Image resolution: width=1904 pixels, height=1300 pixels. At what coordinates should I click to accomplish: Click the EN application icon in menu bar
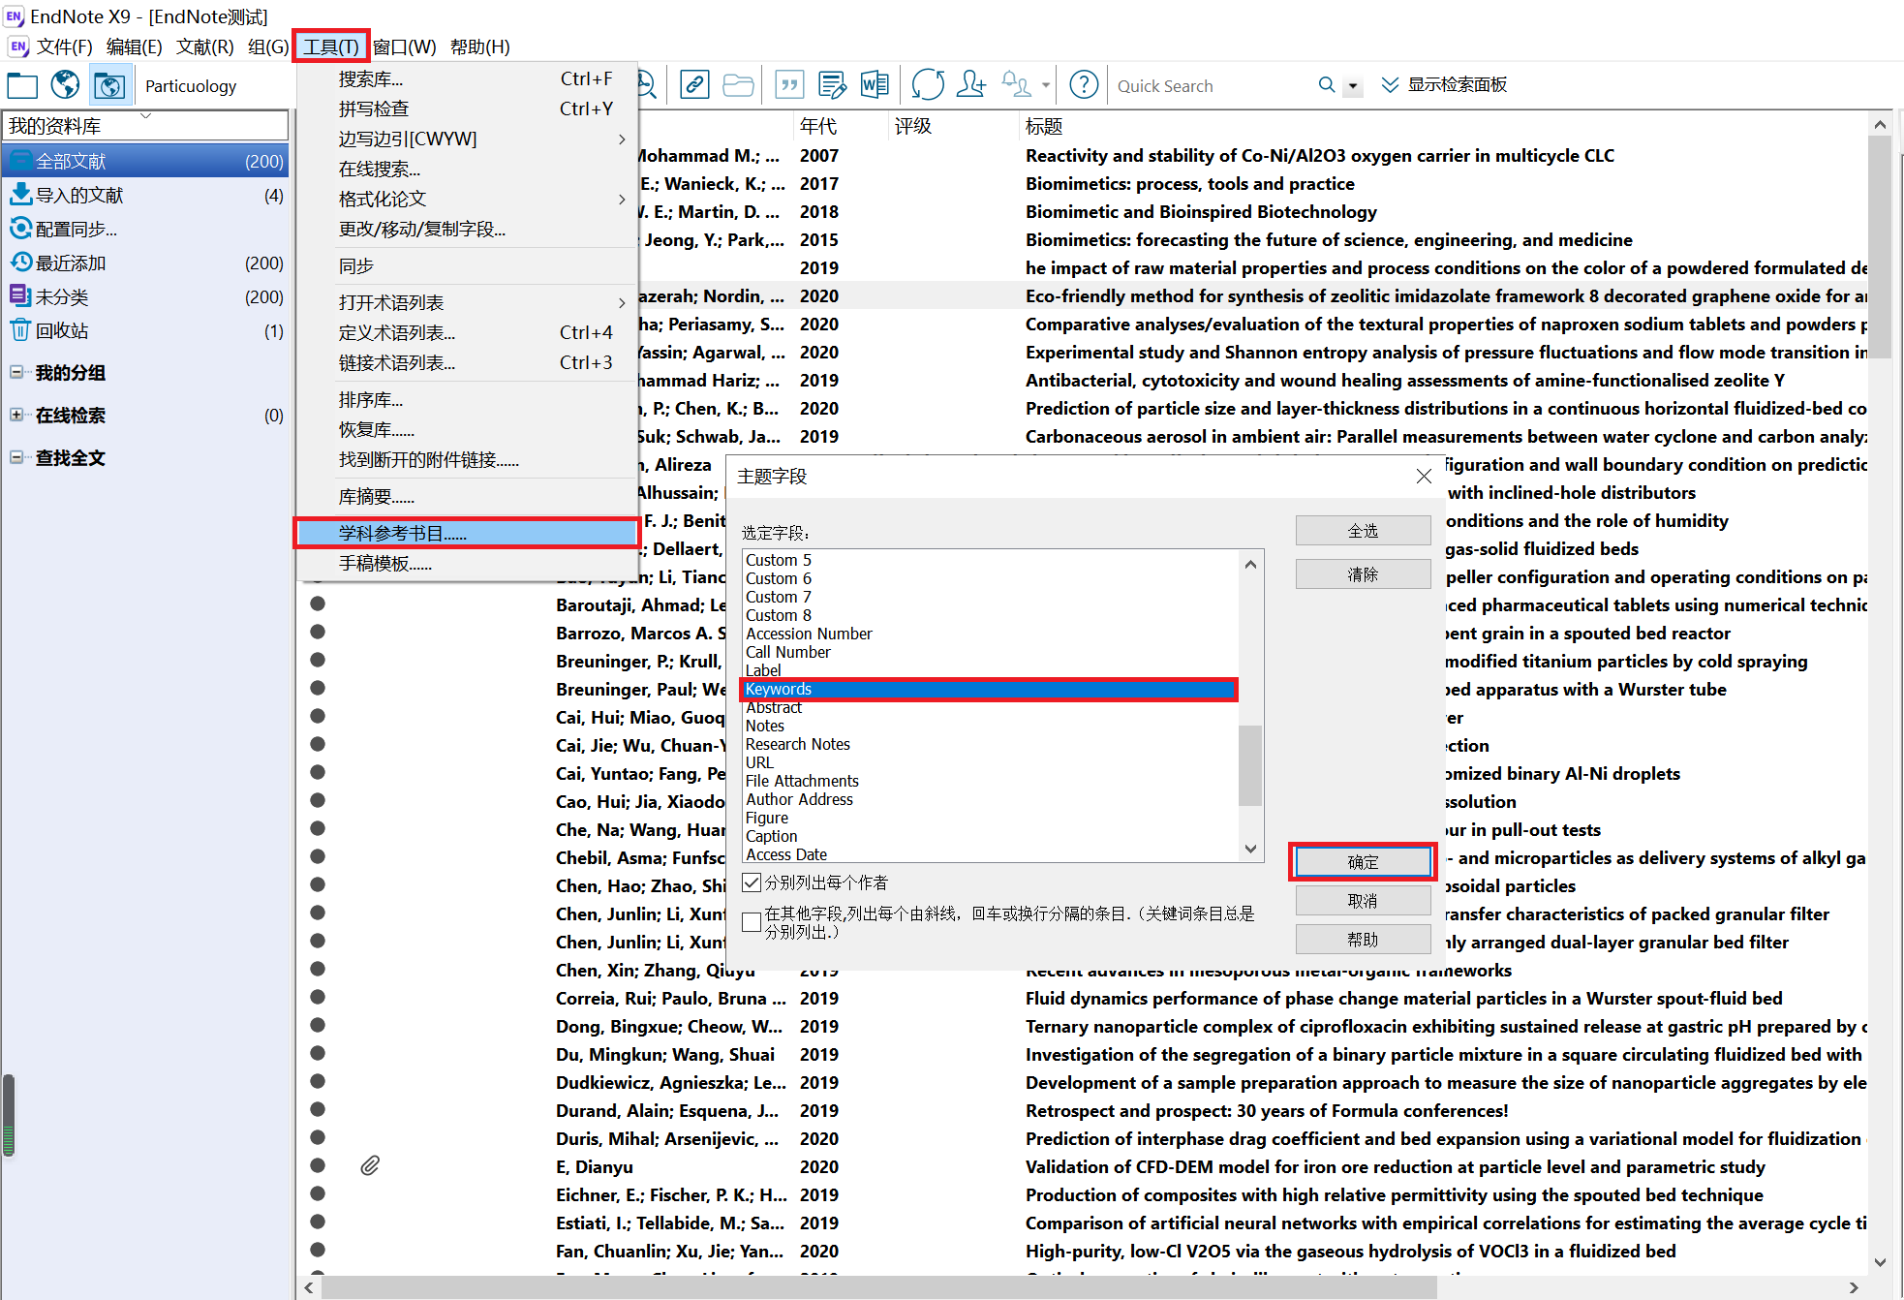[17, 46]
